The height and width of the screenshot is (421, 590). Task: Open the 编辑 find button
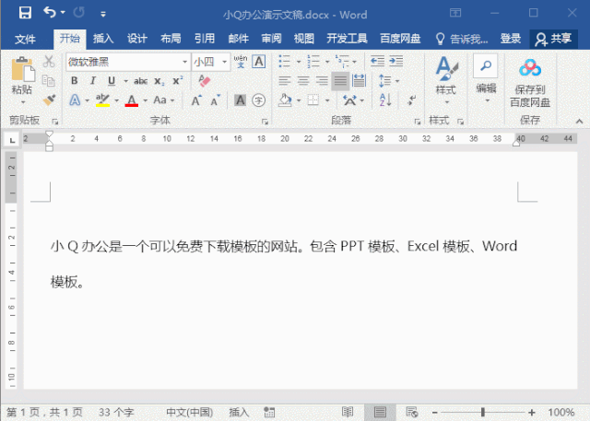(x=486, y=78)
